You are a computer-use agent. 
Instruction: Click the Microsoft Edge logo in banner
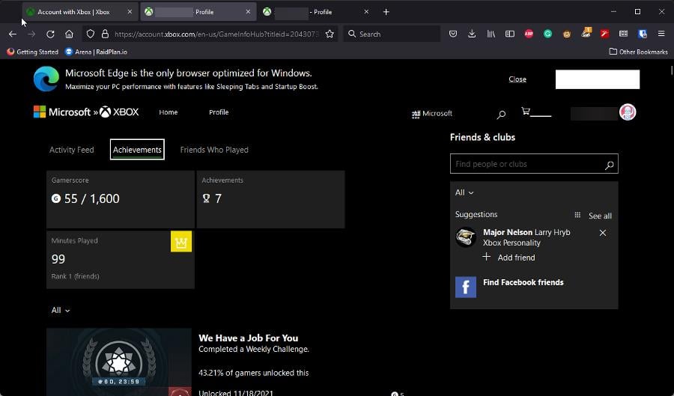pyautogui.click(x=46, y=79)
